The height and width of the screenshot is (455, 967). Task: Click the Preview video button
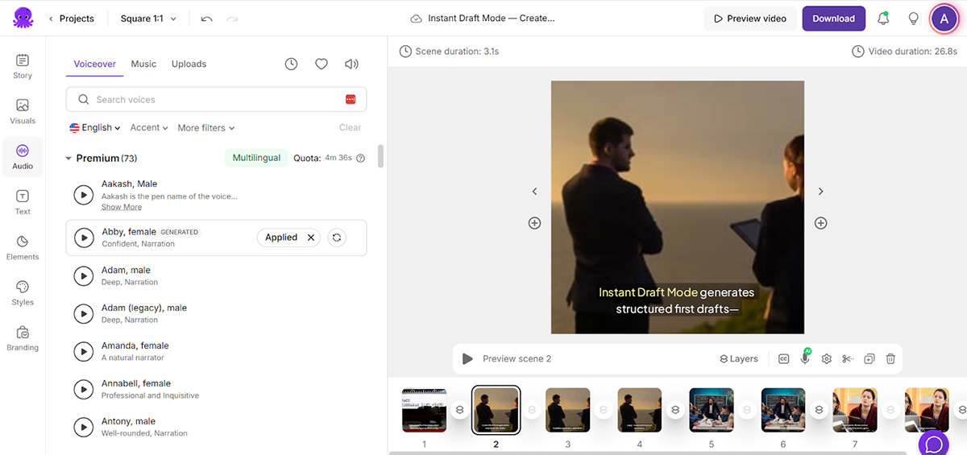(x=749, y=19)
